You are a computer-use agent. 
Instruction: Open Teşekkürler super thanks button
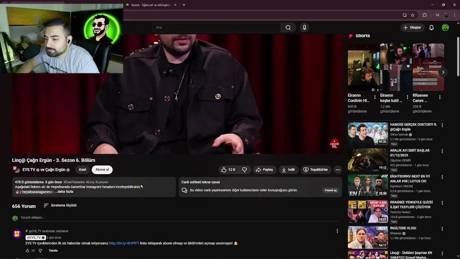point(316,170)
